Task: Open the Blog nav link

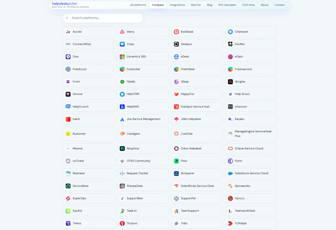Action: 210,5
